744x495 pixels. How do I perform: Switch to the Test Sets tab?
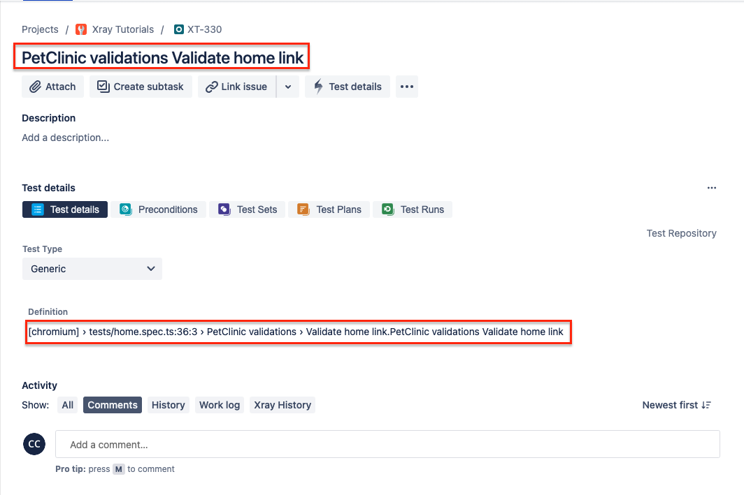point(248,209)
